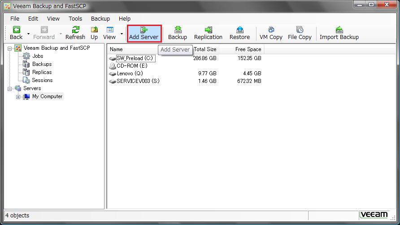
Task: Click the Add Server toolbar button
Action: [144, 34]
